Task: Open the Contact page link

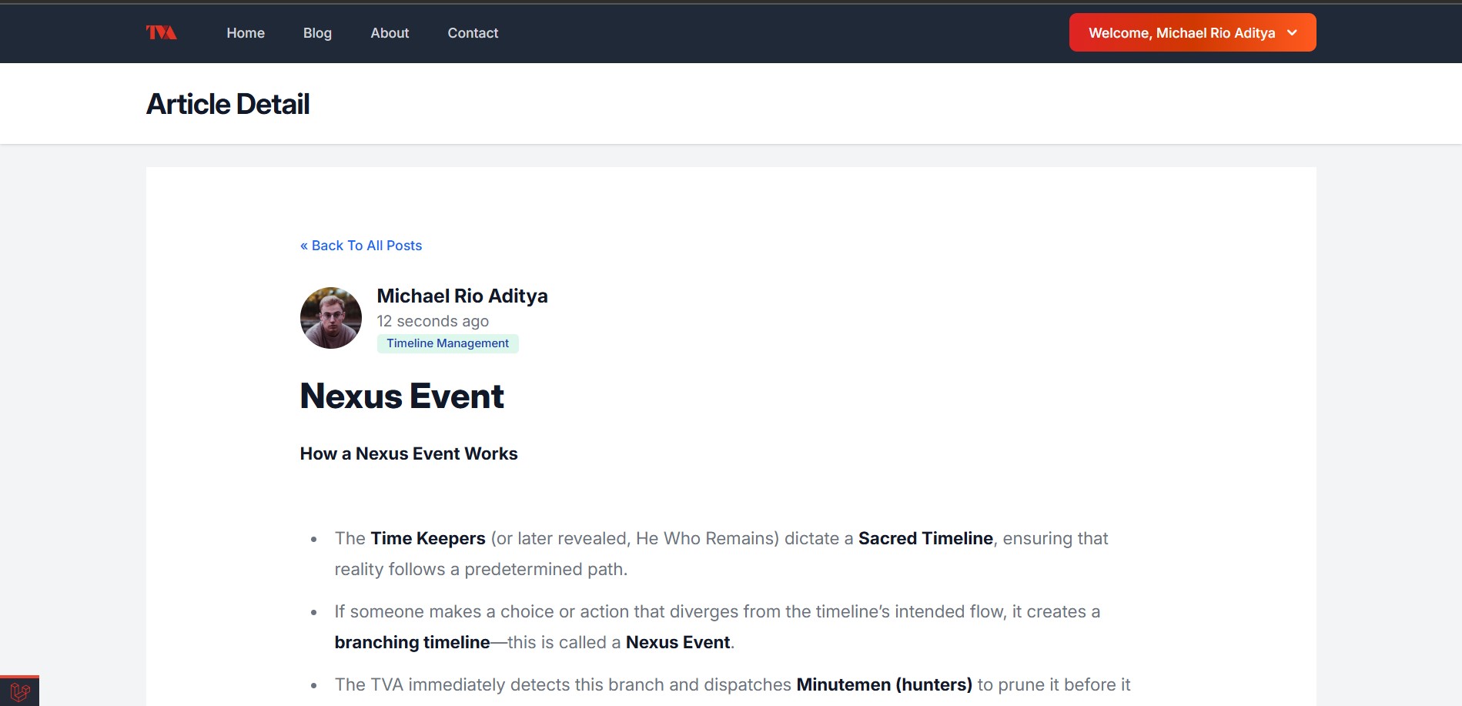Action: tap(473, 33)
